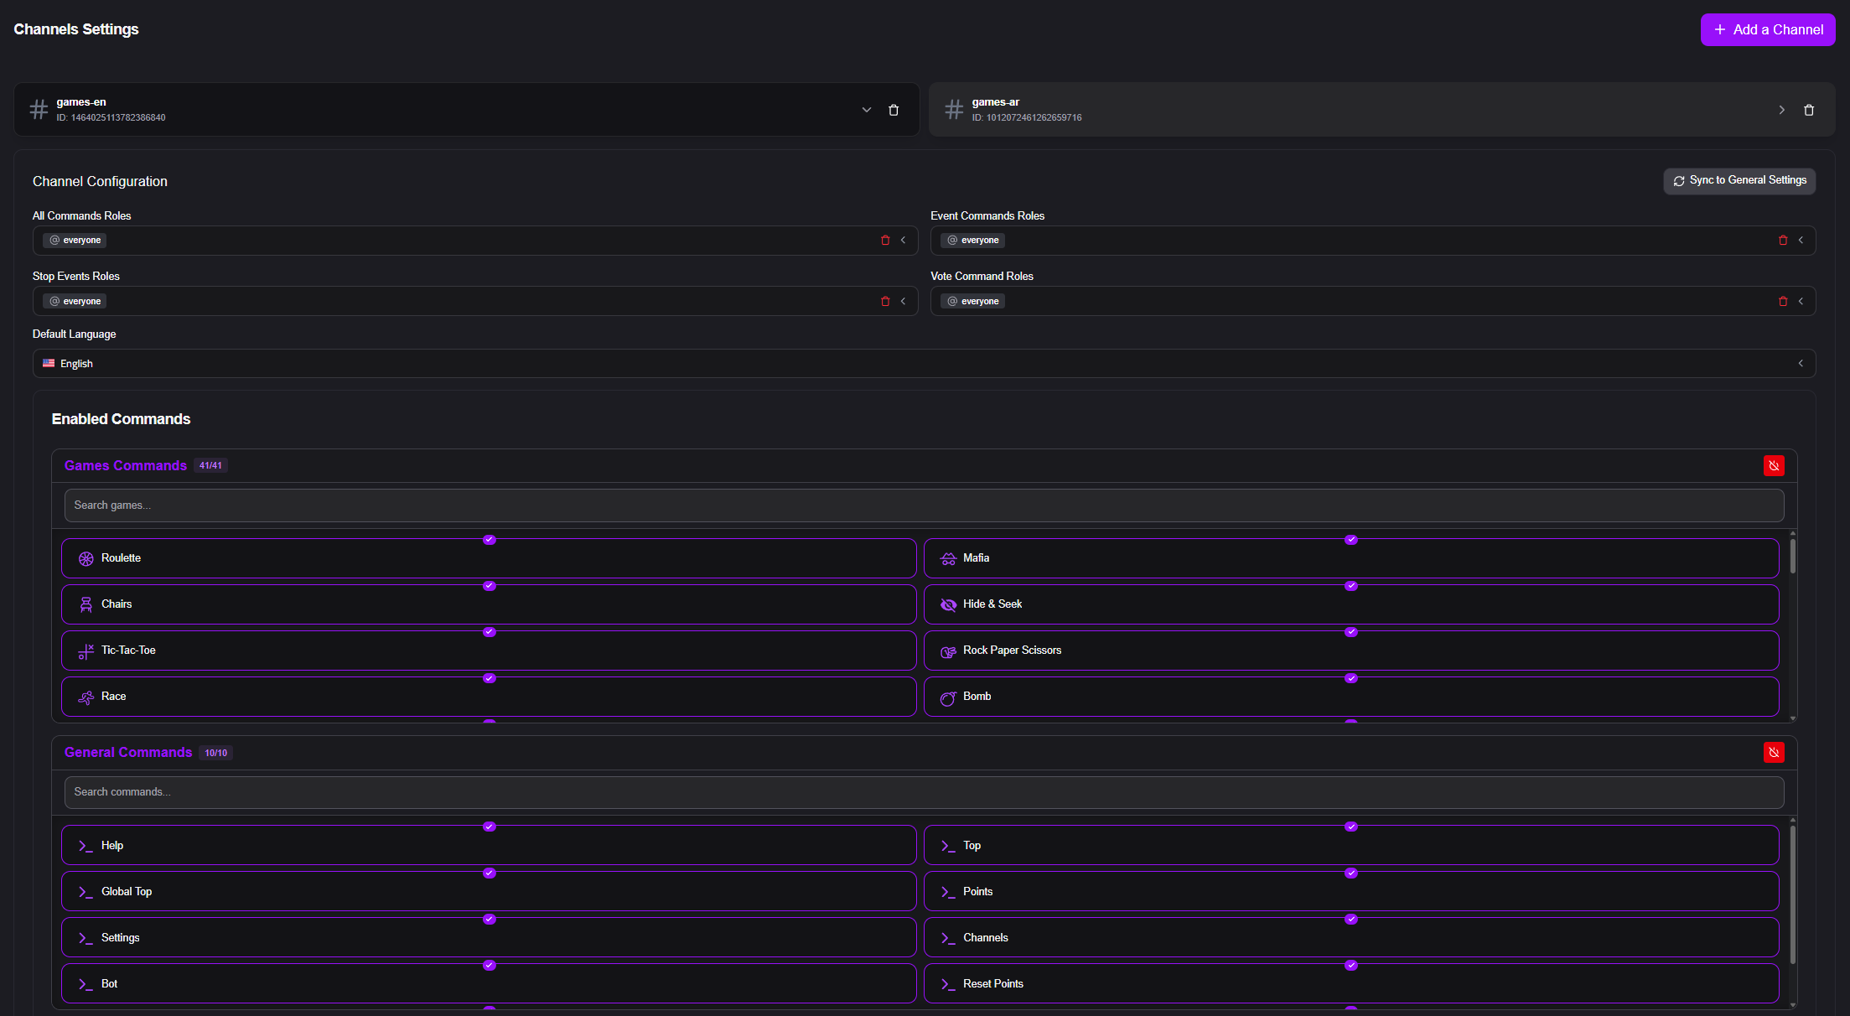Click the Add a Channel button

pyautogui.click(x=1767, y=30)
